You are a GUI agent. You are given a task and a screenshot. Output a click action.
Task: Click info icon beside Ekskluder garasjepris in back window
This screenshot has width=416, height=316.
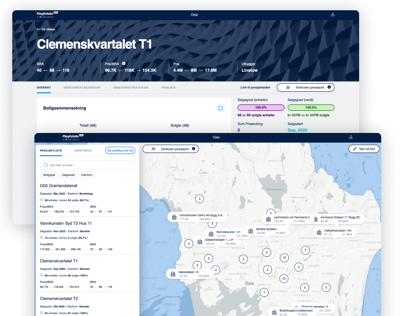pos(329,87)
